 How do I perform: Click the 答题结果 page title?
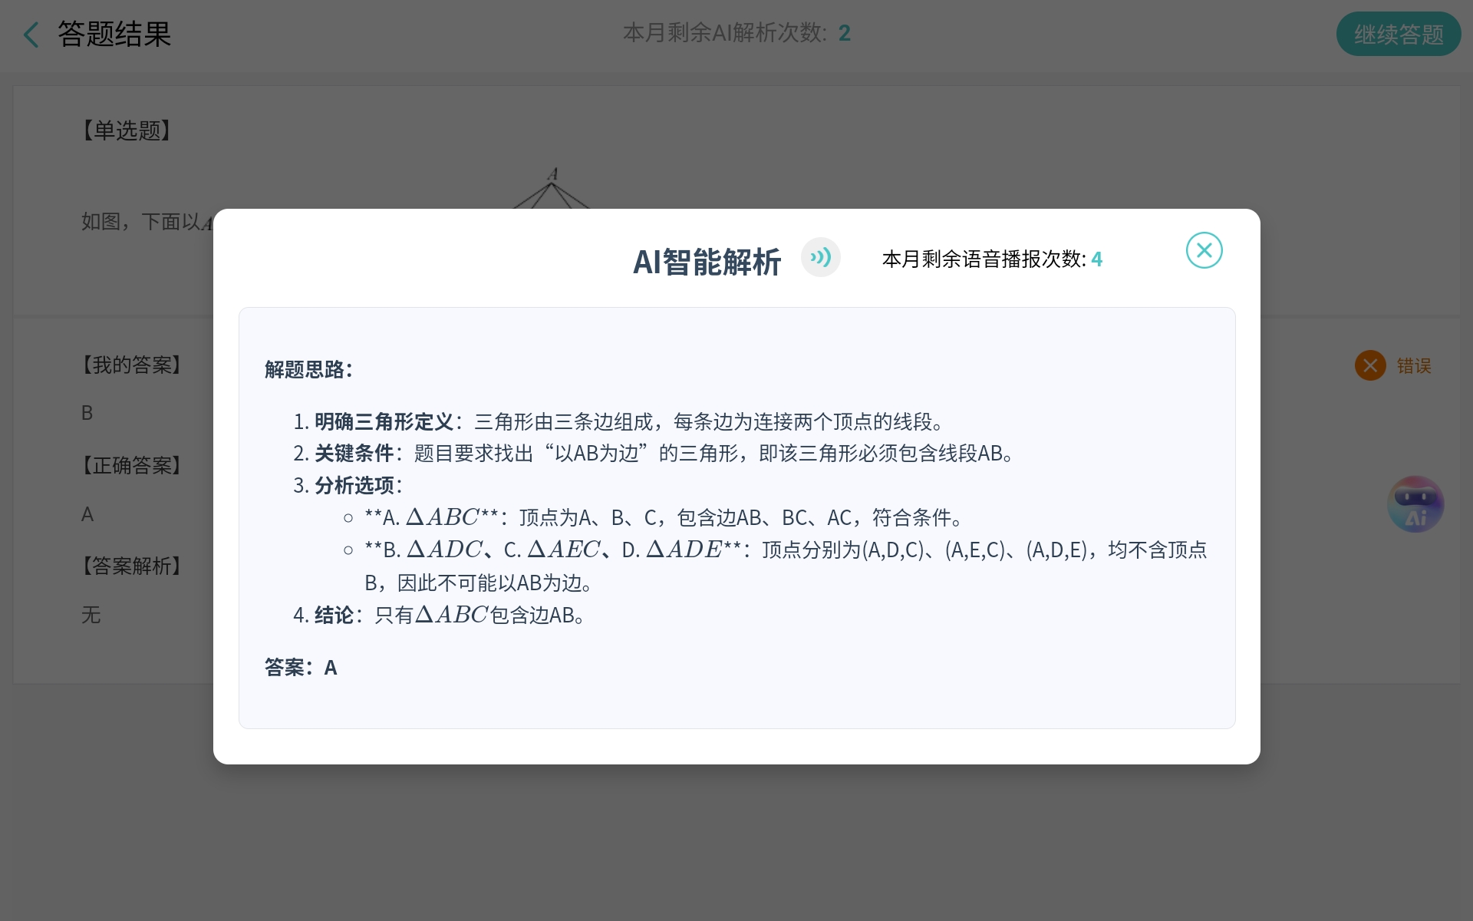[x=114, y=35]
